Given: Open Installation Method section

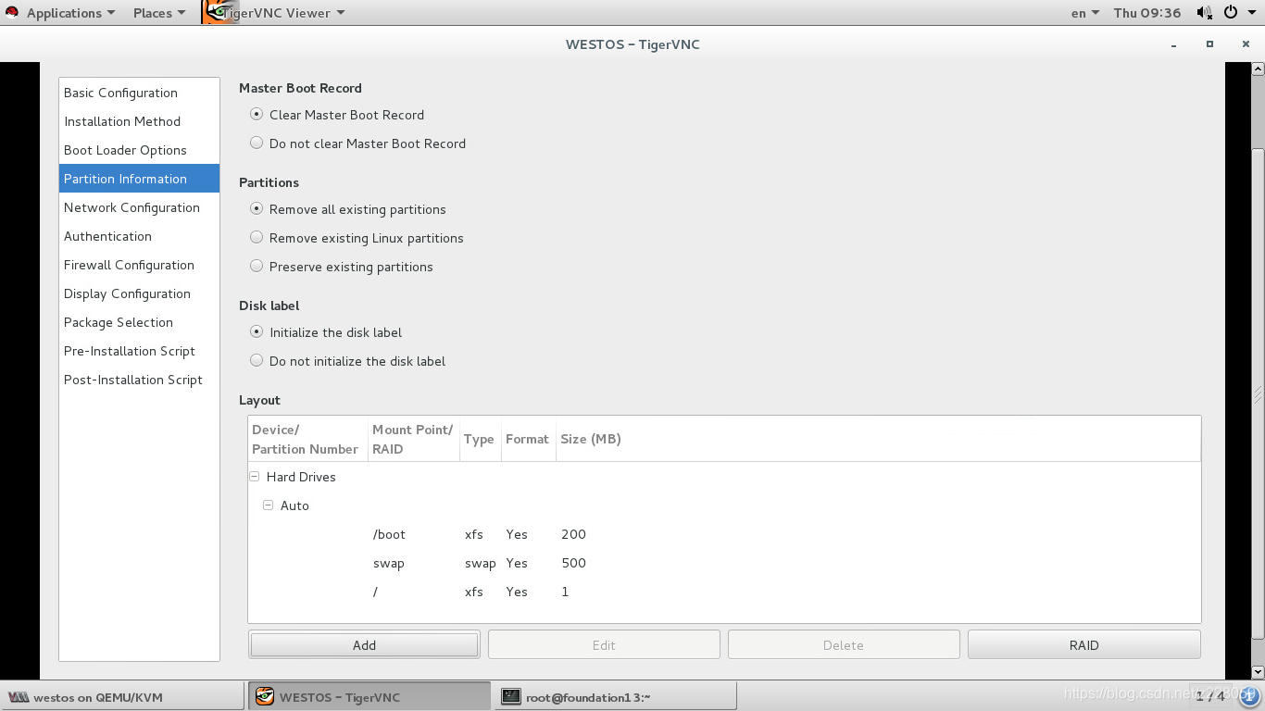Looking at the screenshot, I should (x=139, y=121).
